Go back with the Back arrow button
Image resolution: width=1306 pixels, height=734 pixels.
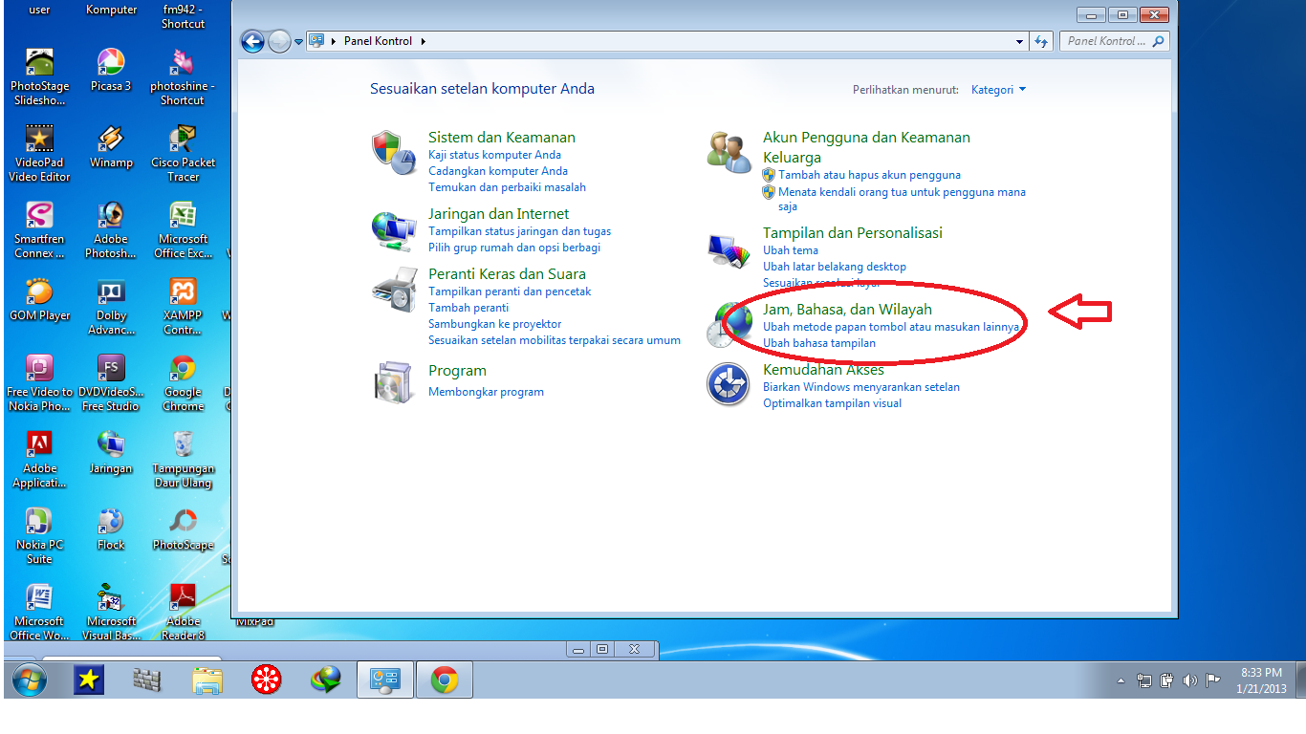coord(252,41)
